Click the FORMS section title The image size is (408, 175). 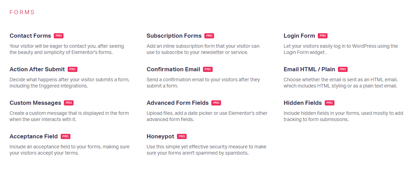(22, 12)
